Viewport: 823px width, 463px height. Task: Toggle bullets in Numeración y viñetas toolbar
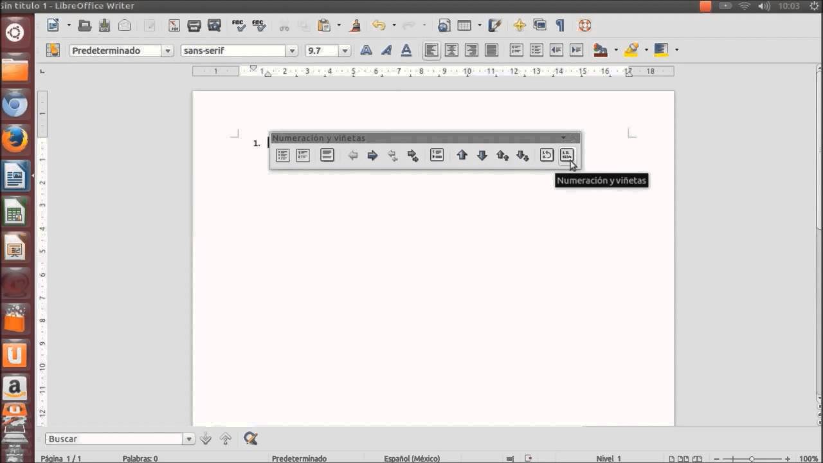(x=283, y=155)
